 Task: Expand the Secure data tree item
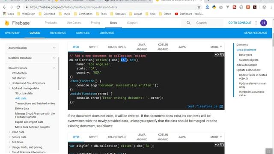pyautogui.click(x=9, y=137)
